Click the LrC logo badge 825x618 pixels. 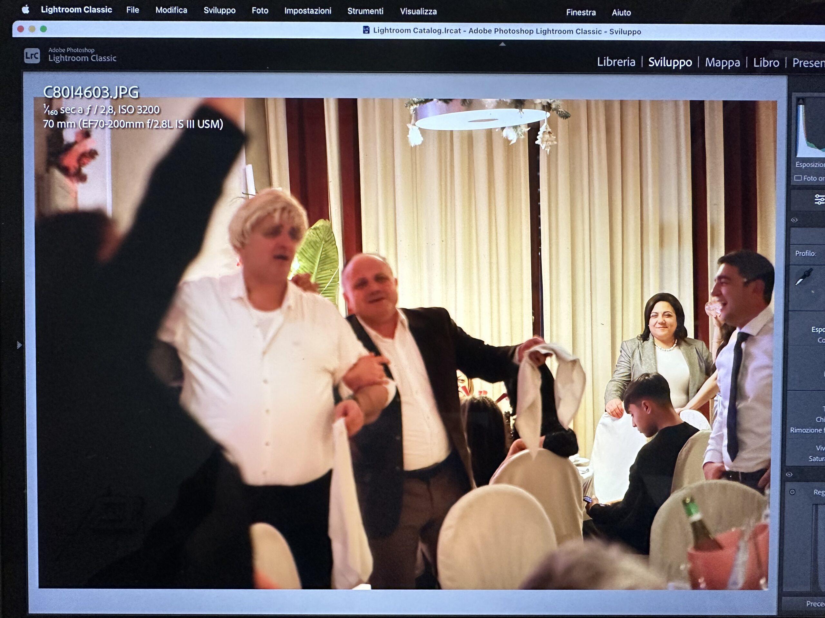(32, 56)
